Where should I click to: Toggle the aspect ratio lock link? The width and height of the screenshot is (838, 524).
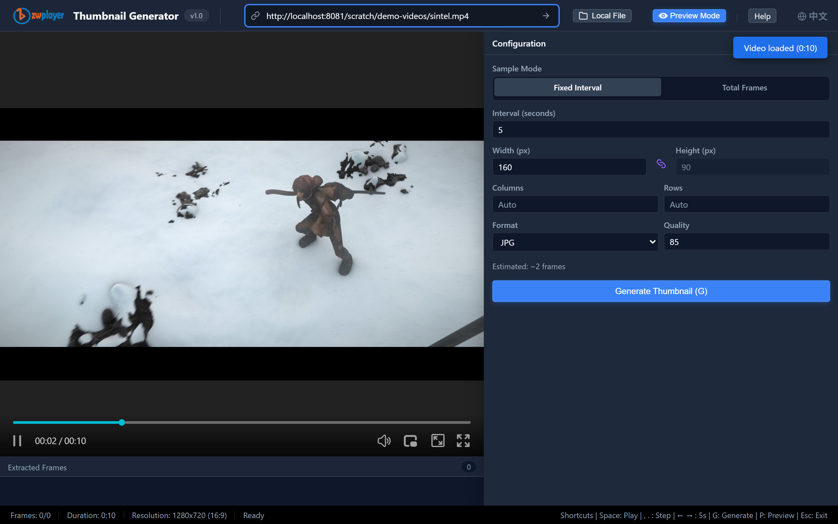(661, 163)
